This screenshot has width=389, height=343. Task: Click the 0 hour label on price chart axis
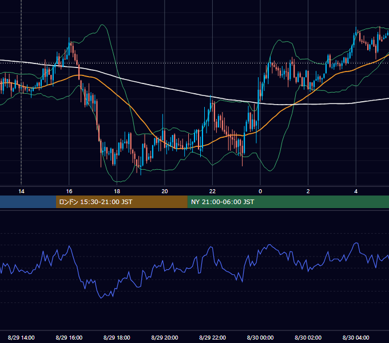click(260, 192)
